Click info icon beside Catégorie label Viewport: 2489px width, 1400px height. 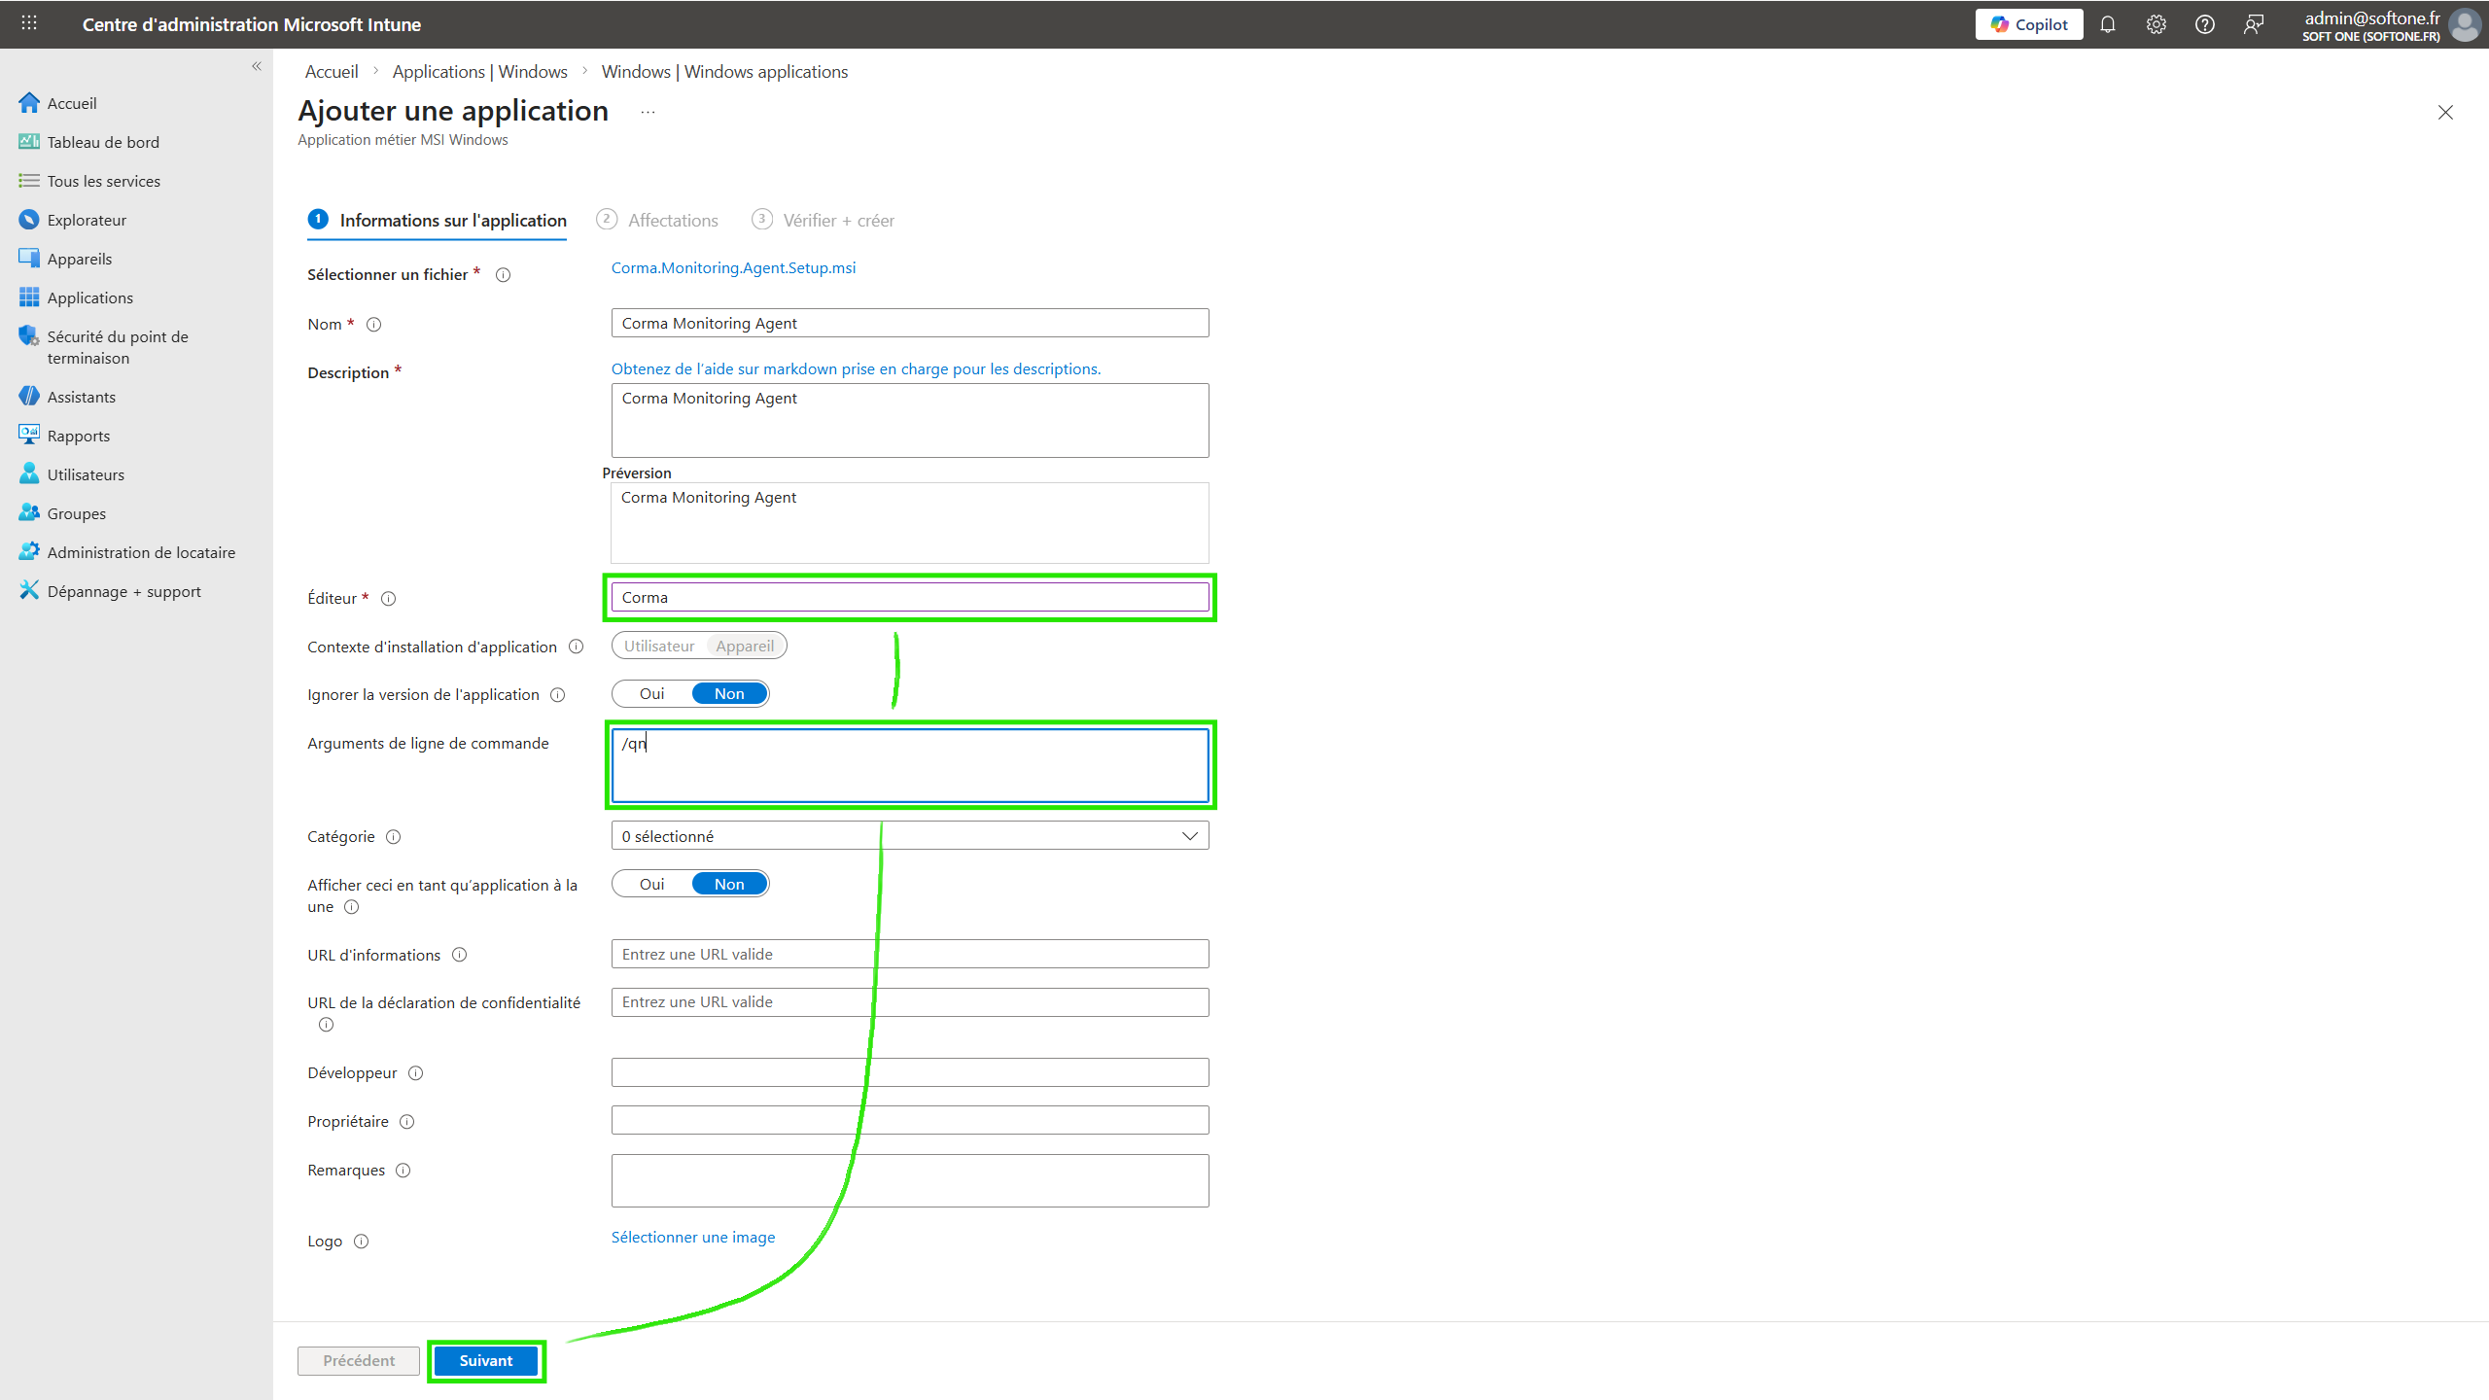point(394,837)
